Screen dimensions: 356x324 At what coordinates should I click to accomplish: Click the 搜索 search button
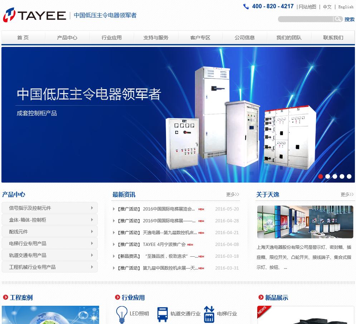350,19
